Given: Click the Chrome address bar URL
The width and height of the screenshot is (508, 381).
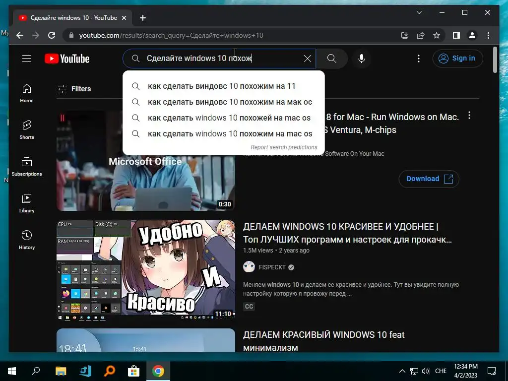Looking at the screenshot, I should coord(171,35).
